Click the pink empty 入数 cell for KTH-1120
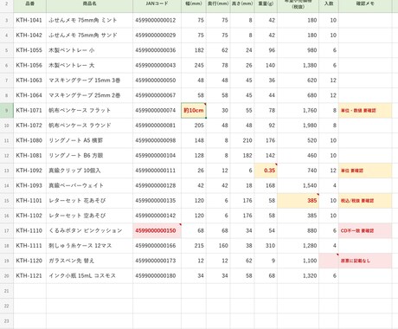 tap(329, 261)
